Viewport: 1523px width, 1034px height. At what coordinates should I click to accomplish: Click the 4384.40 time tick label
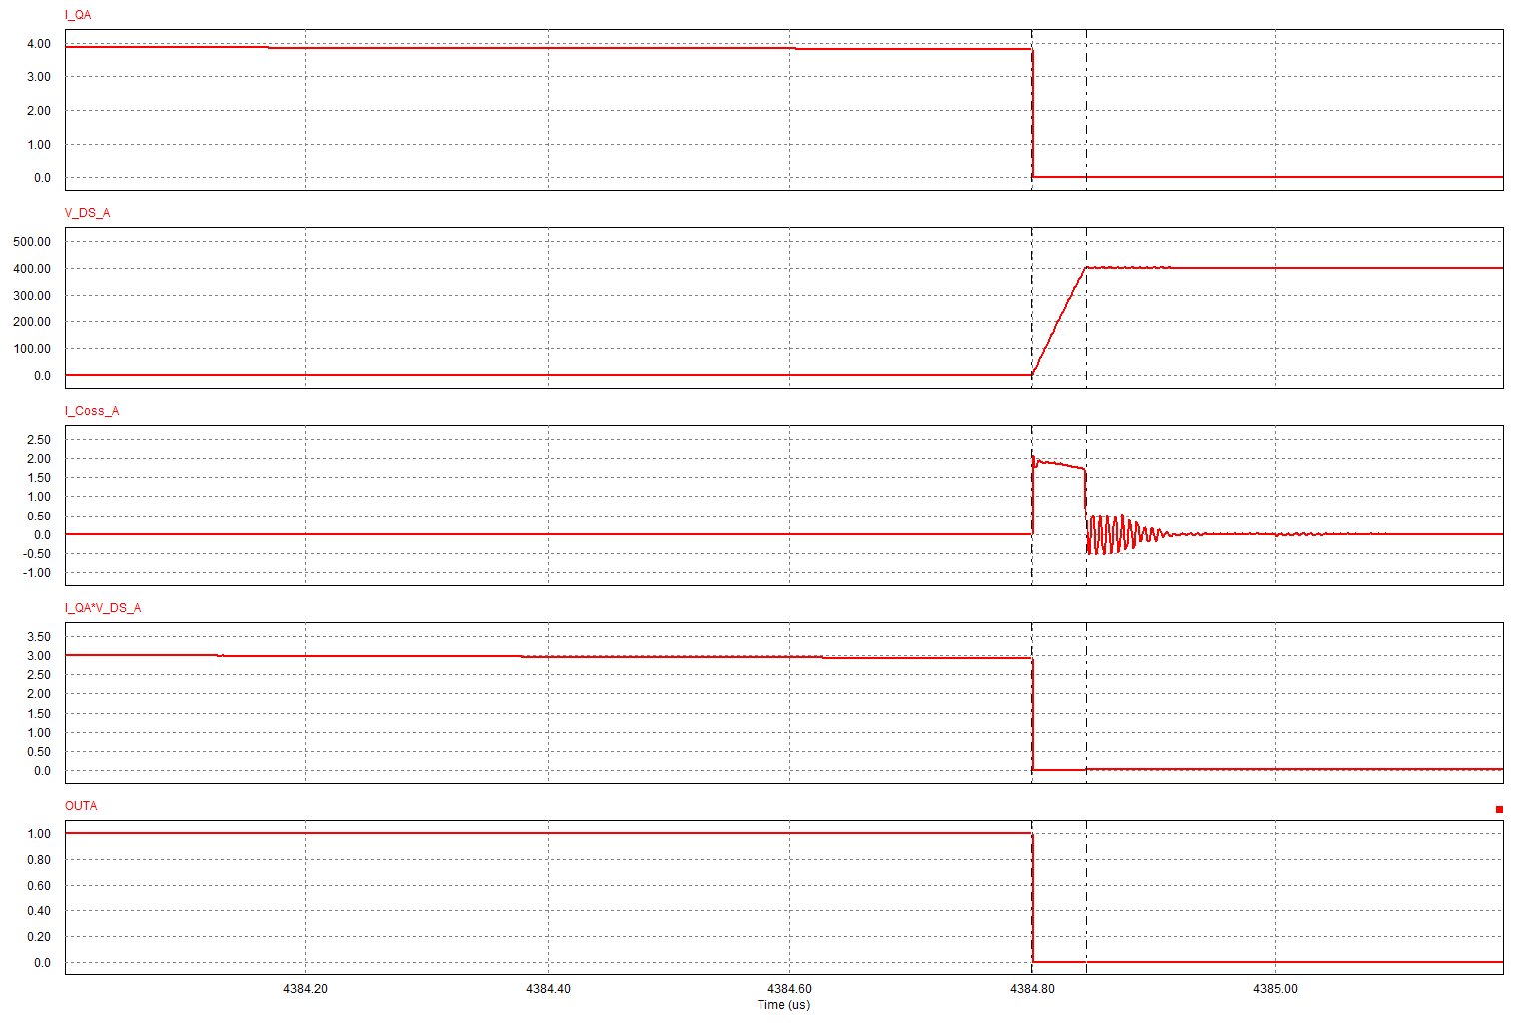(548, 989)
